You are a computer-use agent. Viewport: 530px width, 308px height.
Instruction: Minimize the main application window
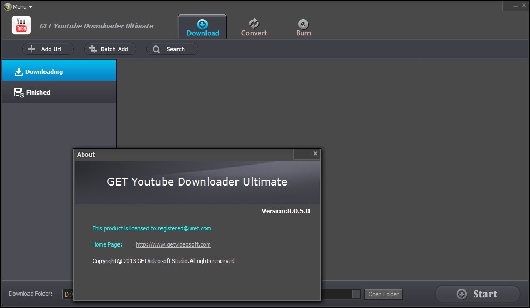coord(515,6)
